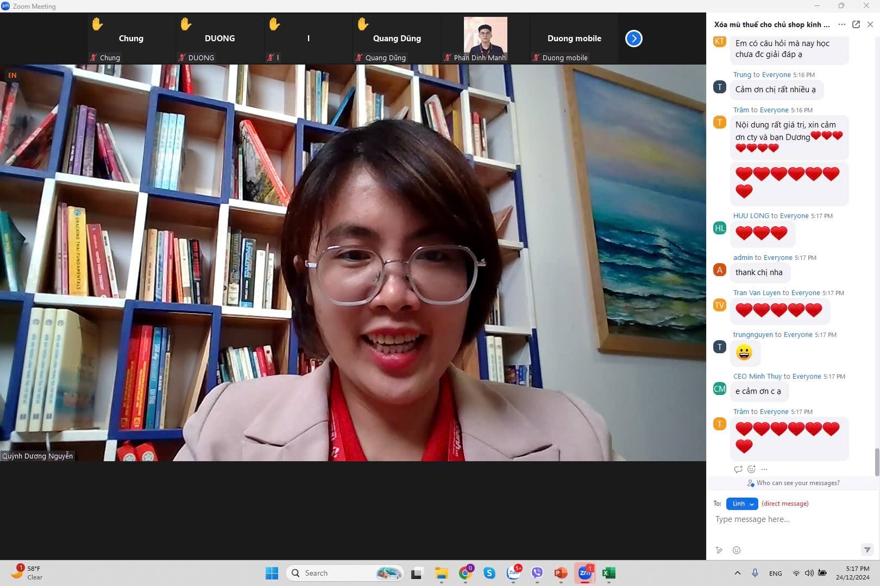The width and height of the screenshot is (880, 586).
Task: Click 'Who can see your messages?' link
Action: 797,483
